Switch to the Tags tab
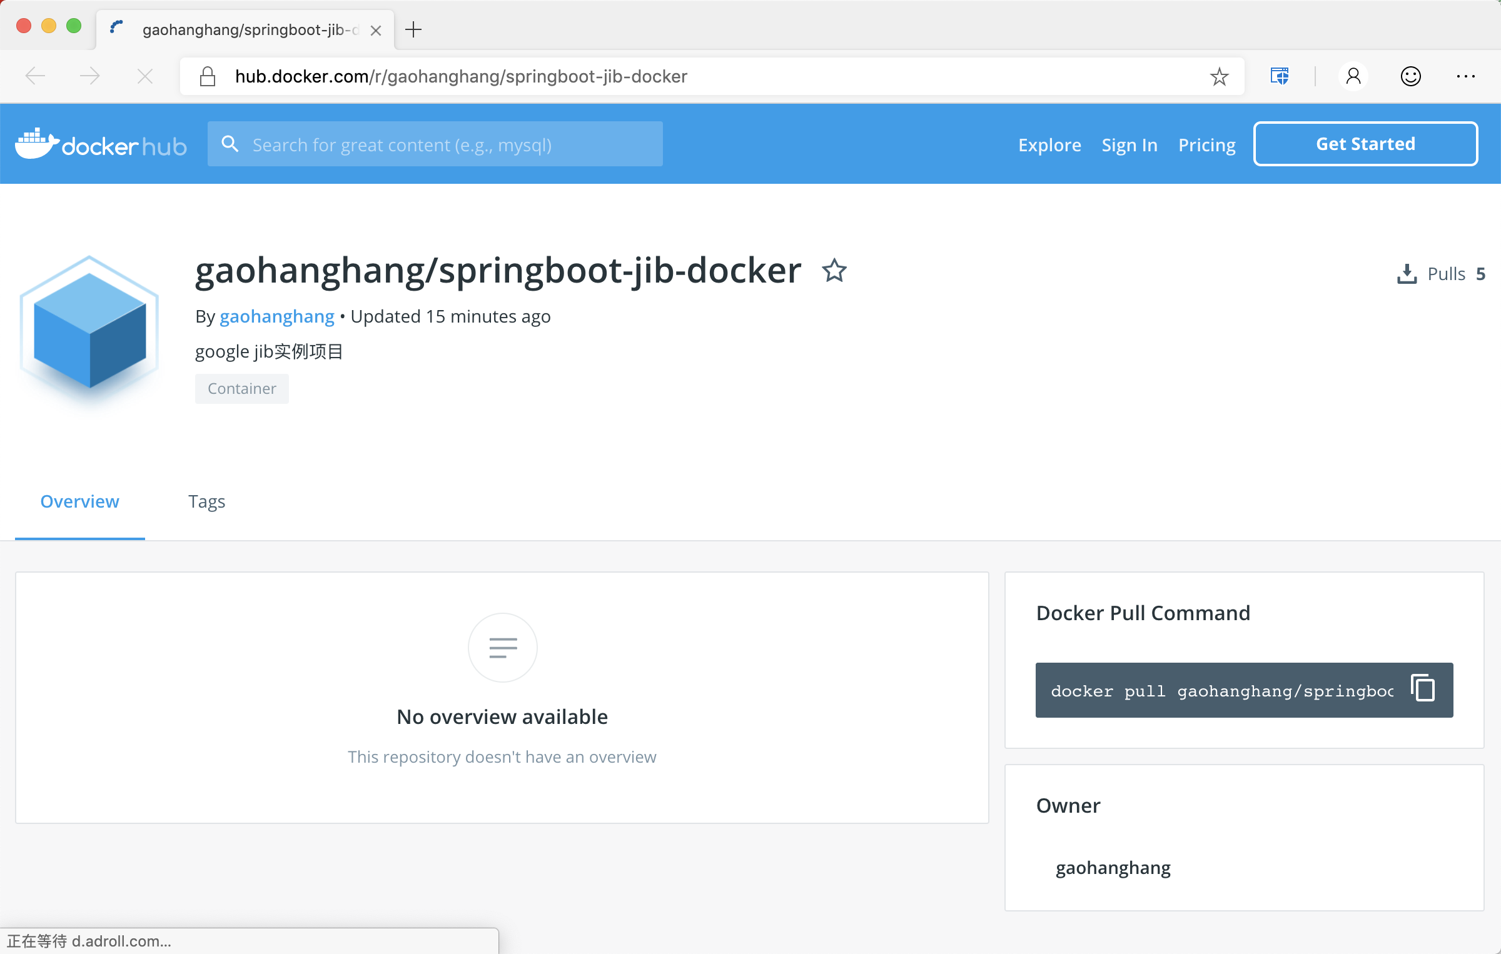Screen dimensions: 1501x954 [x=206, y=501]
